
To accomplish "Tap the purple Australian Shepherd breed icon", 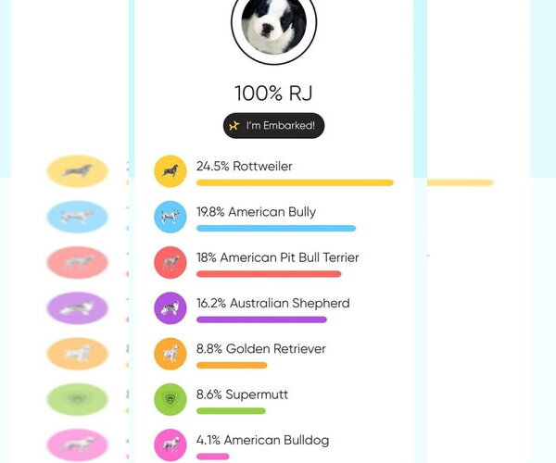I will pos(170,307).
